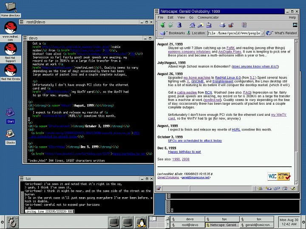Open the Communicator menu in Netscape
This screenshot has width=306, height=229.
click(x=208, y=17)
